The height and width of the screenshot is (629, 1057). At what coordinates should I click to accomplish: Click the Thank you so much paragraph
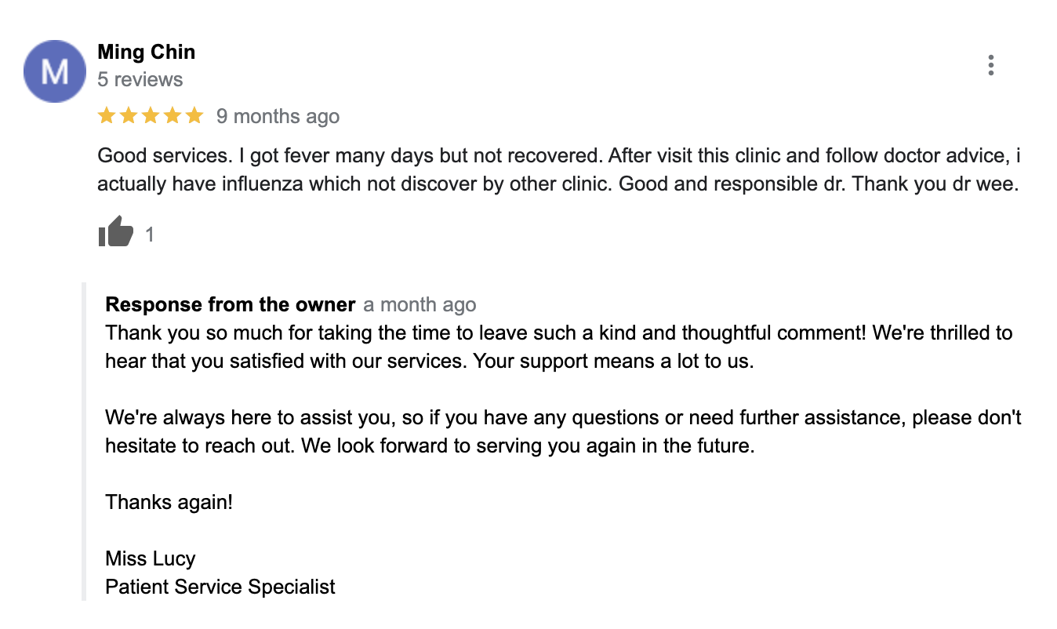(x=559, y=347)
